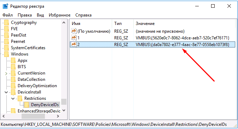
Task: Select the DeliveryOptimization key label
Action: point(37,86)
